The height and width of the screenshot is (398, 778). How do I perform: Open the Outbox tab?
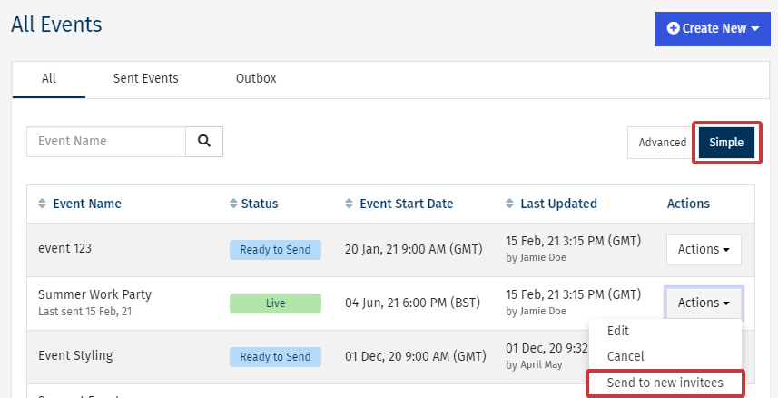[x=256, y=79]
